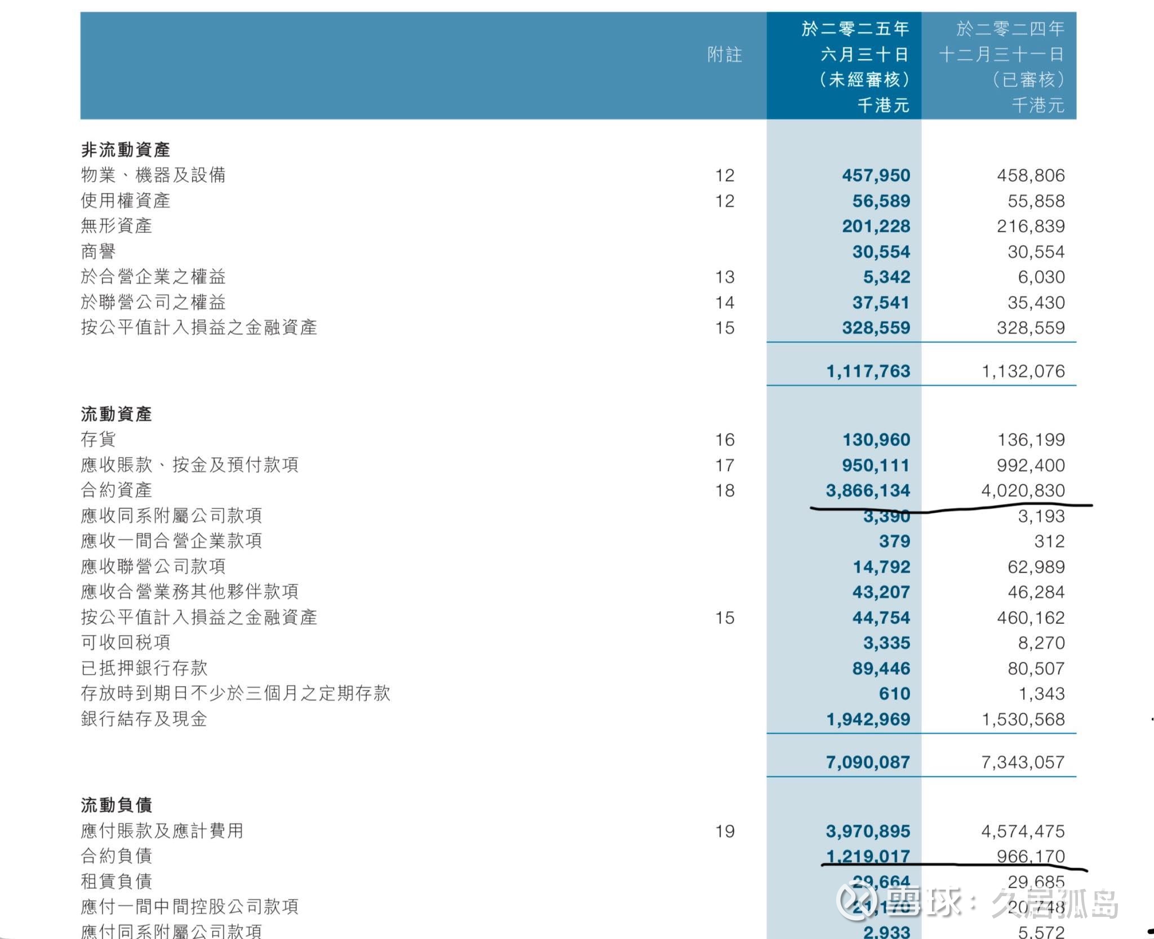Click the 1,219,017 contract liabilities value
Viewport: 1154px width, 939px height.
tap(868, 856)
